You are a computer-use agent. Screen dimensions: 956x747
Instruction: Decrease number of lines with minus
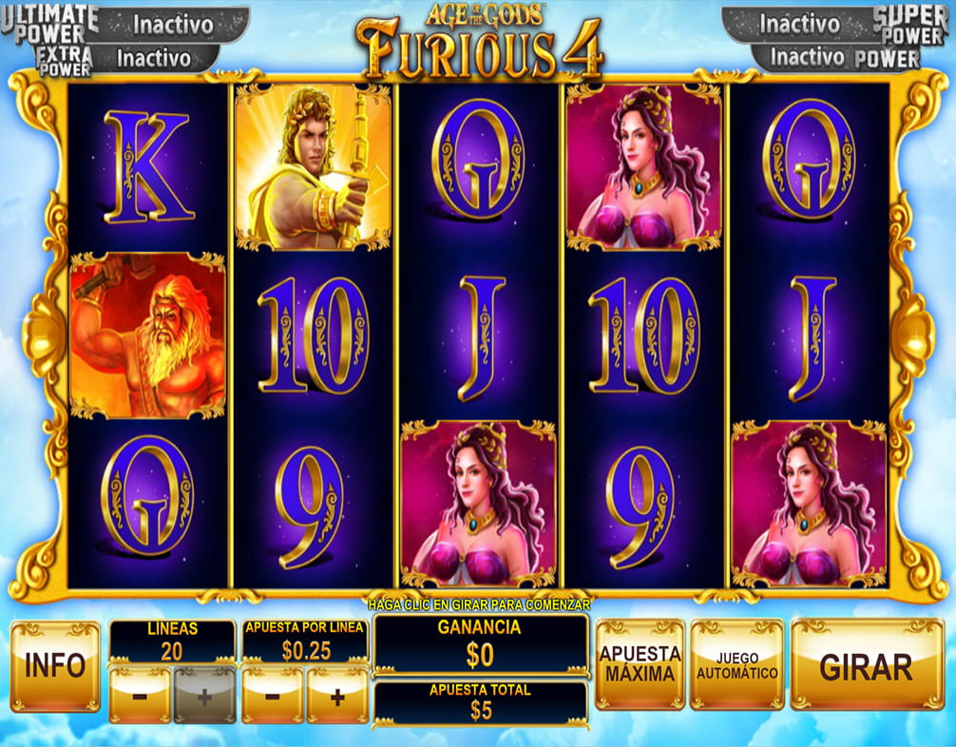pyautogui.click(x=140, y=695)
